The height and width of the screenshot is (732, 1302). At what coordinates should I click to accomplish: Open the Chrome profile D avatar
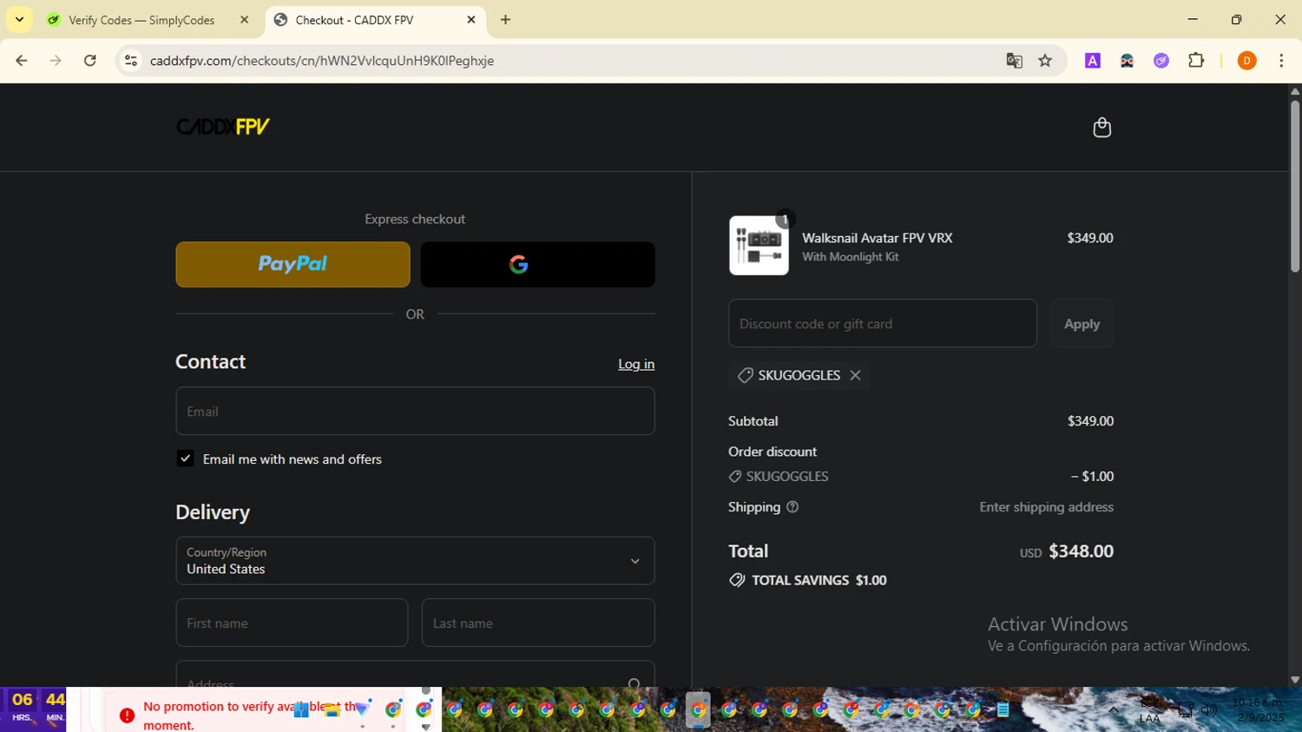click(x=1246, y=60)
